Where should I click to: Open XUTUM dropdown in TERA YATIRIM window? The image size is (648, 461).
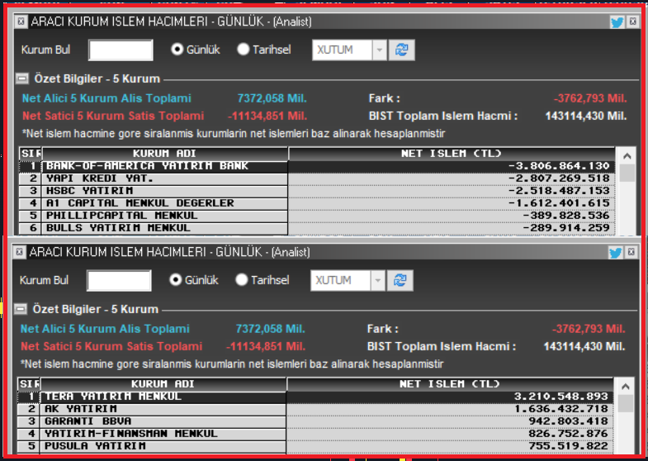pyautogui.click(x=378, y=280)
